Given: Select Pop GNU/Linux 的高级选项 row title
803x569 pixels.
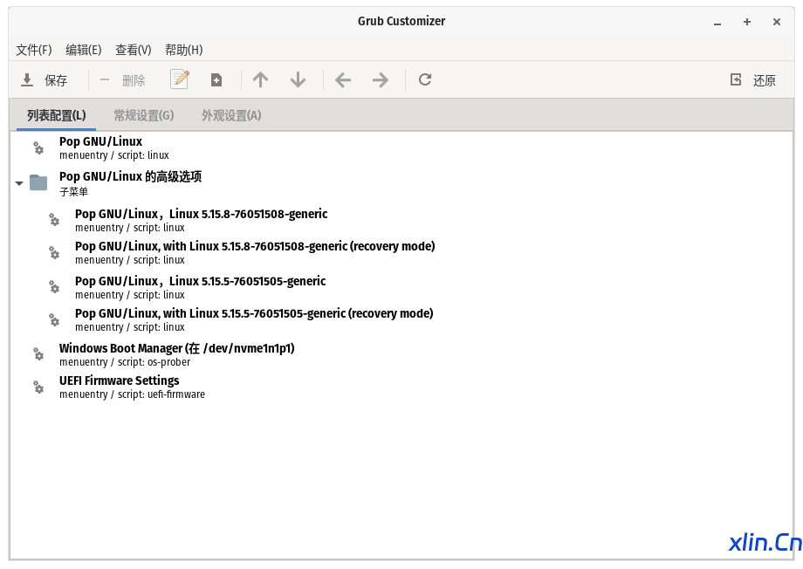Looking at the screenshot, I should [x=131, y=176].
